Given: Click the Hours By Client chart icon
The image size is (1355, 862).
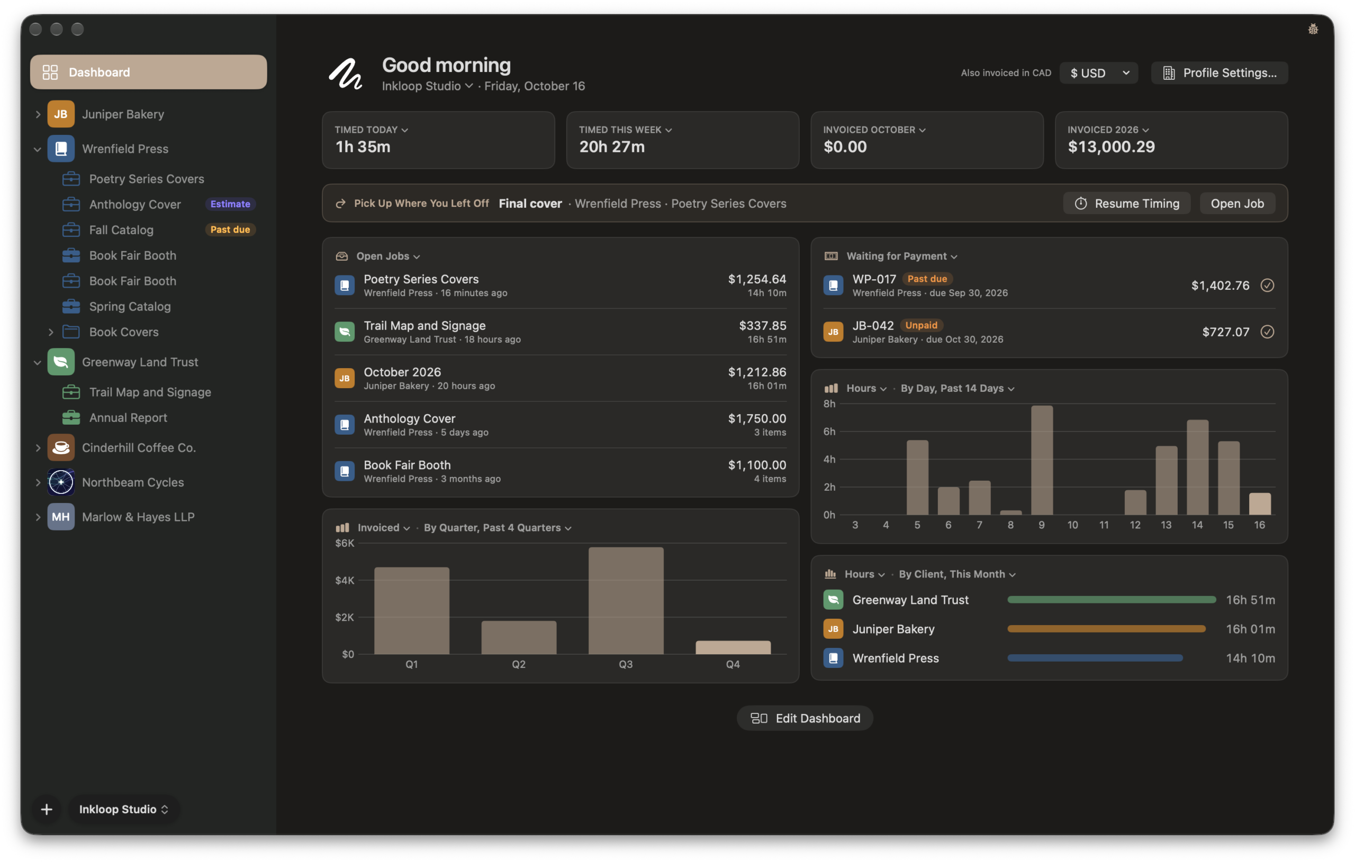Looking at the screenshot, I should tap(830, 574).
